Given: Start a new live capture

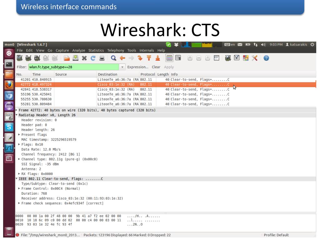Looking at the screenshot, I should (37, 58).
